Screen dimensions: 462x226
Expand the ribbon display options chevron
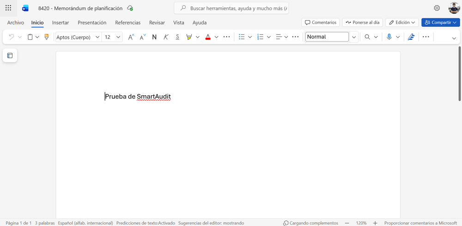click(x=454, y=38)
